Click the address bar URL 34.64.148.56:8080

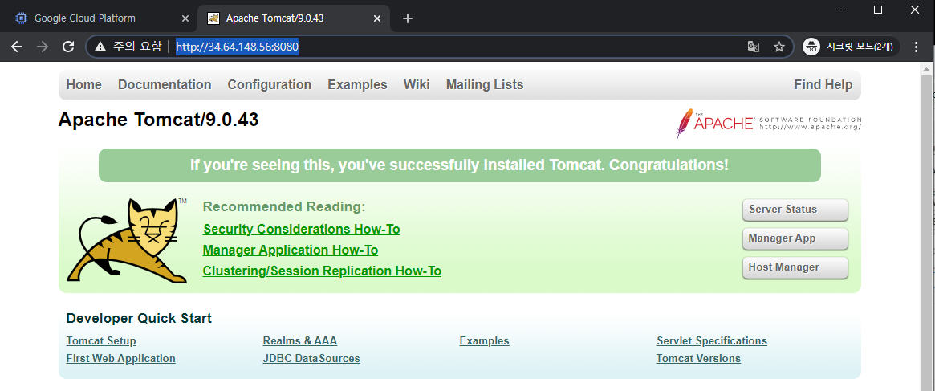coord(238,47)
